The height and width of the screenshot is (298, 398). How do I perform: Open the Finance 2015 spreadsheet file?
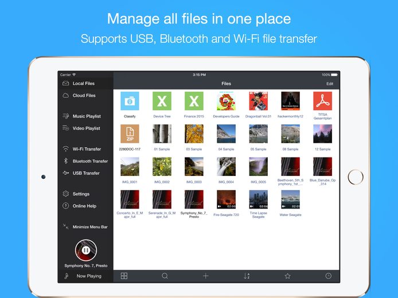(194, 101)
